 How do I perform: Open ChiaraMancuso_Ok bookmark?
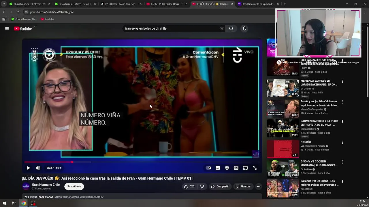tap(24, 19)
